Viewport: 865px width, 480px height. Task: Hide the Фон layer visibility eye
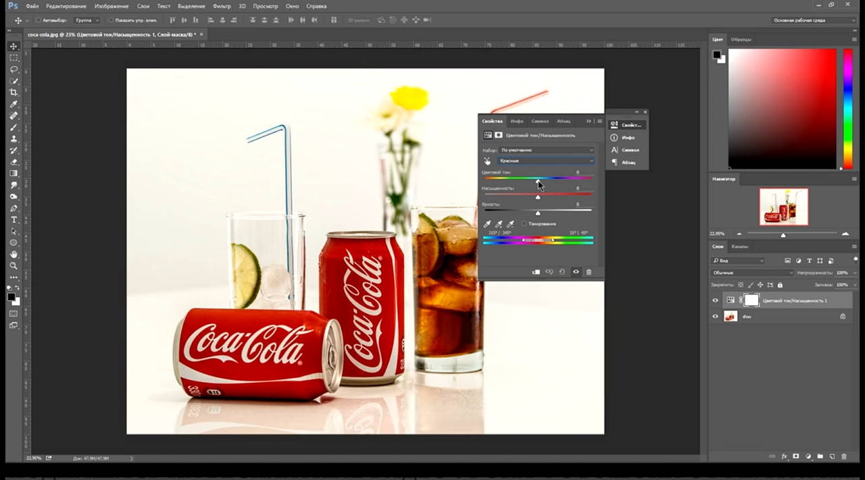[x=716, y=316]
